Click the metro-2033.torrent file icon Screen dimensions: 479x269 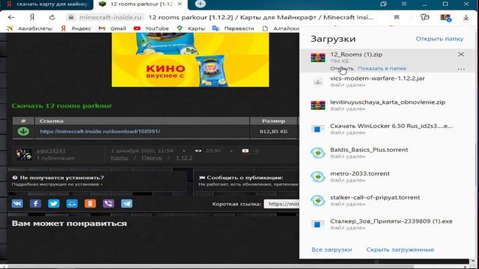[x=318, y=176]
